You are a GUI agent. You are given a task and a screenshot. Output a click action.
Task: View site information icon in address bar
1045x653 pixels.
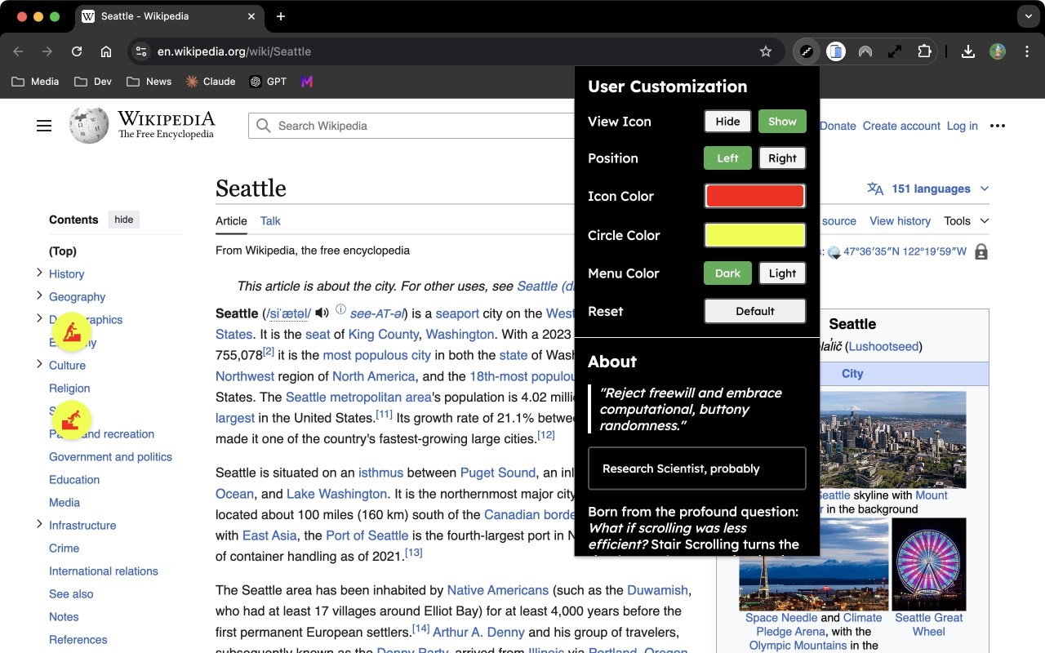tap(141, 51)
